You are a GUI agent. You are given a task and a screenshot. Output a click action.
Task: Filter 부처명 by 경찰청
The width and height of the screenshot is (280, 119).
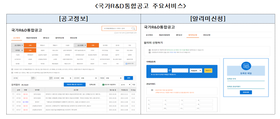pyautogui.click(x=42, y=50)
